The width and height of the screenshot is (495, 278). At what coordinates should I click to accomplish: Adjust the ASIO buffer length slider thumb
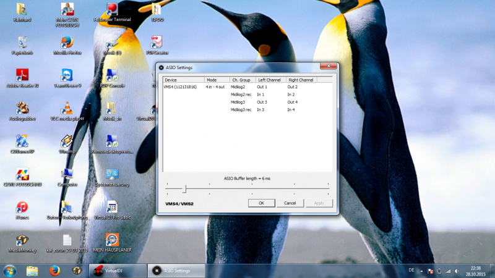184,189
